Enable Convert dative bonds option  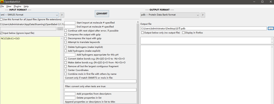coord(65,59)
